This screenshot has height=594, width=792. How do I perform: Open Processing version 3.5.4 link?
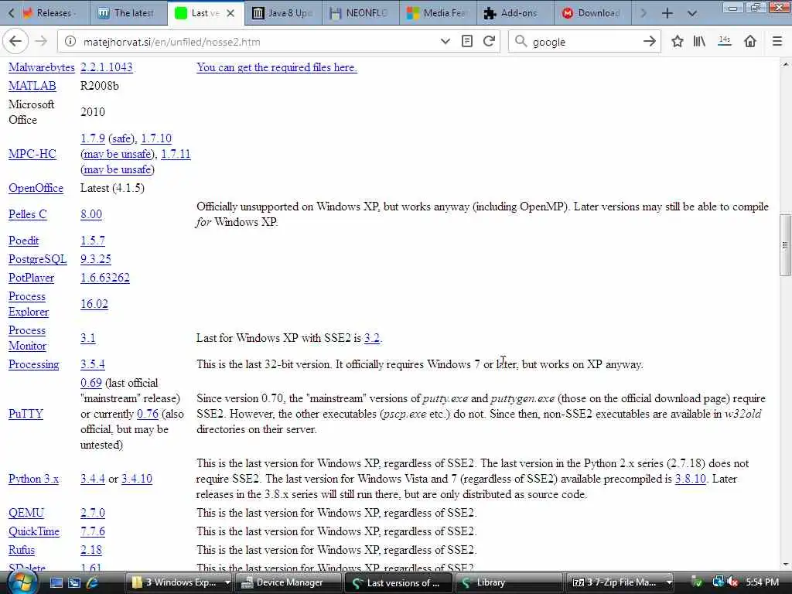pos(93,364)
